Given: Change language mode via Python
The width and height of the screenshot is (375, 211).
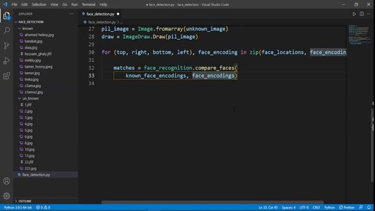Looking at the screenshot, I should coord(329,207).
